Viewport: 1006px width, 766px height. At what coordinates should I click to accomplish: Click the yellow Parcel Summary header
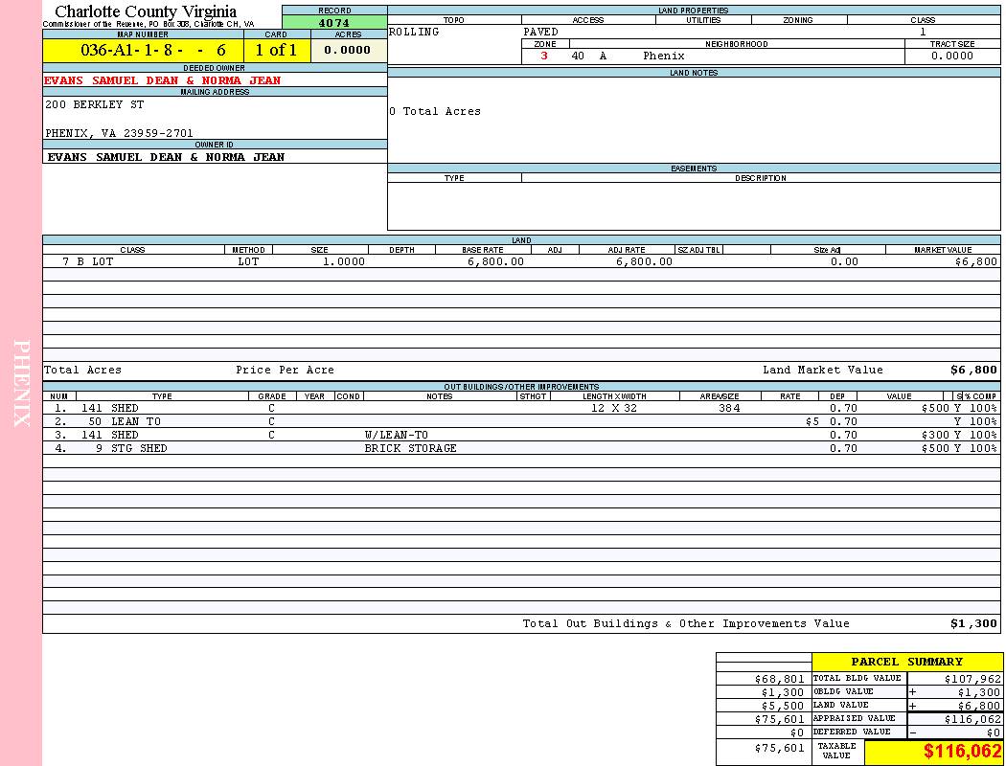pos(906,662)
